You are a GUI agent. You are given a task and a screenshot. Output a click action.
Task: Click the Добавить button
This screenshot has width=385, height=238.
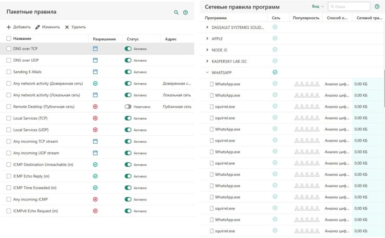[18, 27]
